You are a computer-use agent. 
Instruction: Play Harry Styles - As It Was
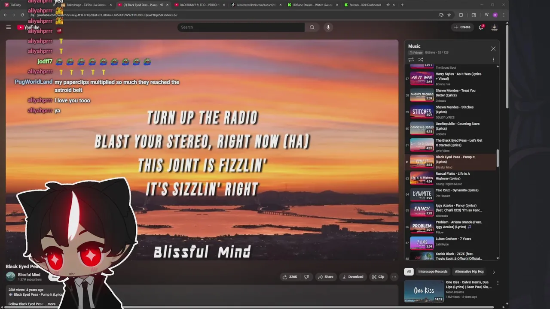pos(451,79)
